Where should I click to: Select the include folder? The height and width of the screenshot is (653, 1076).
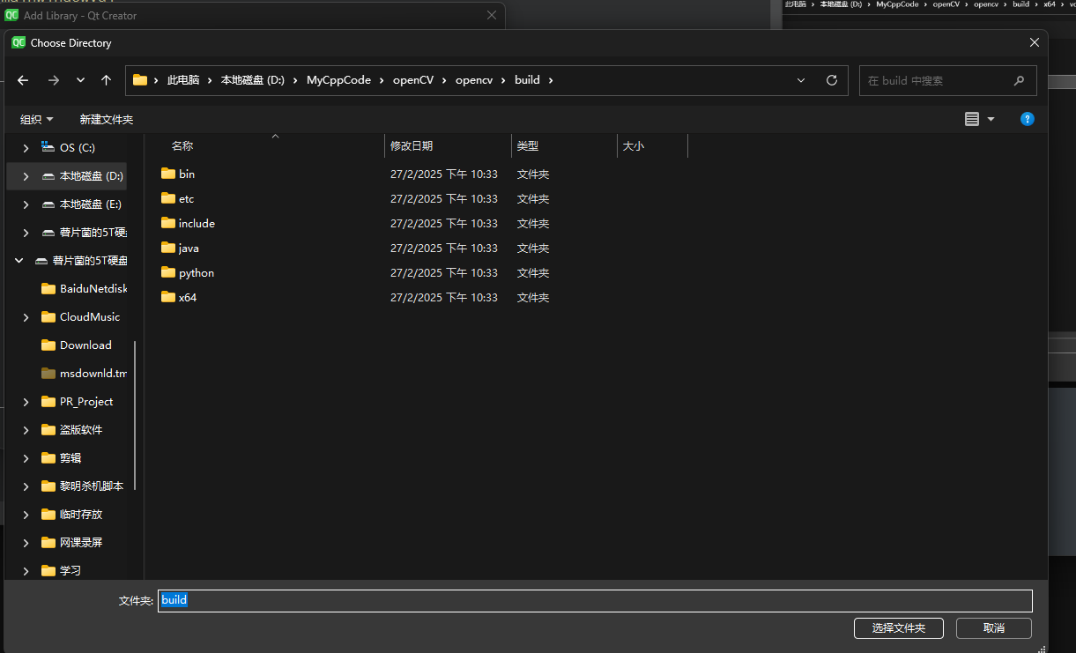click(196, 224)
